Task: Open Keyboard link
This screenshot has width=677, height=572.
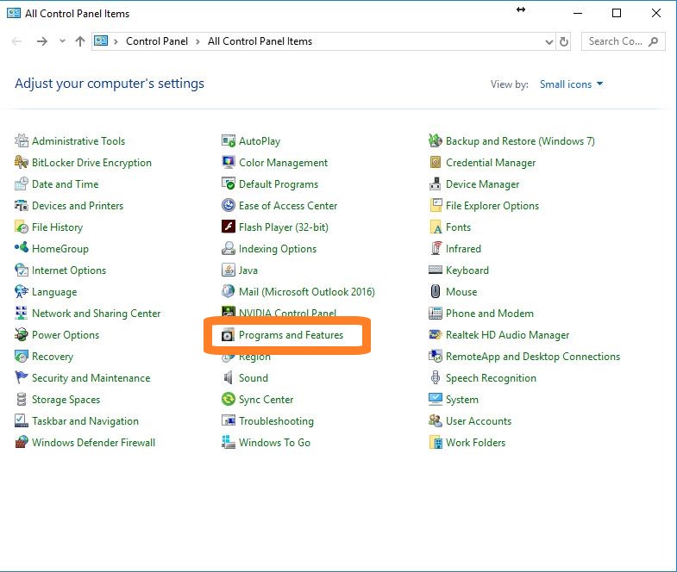Action: coord(467,270)
